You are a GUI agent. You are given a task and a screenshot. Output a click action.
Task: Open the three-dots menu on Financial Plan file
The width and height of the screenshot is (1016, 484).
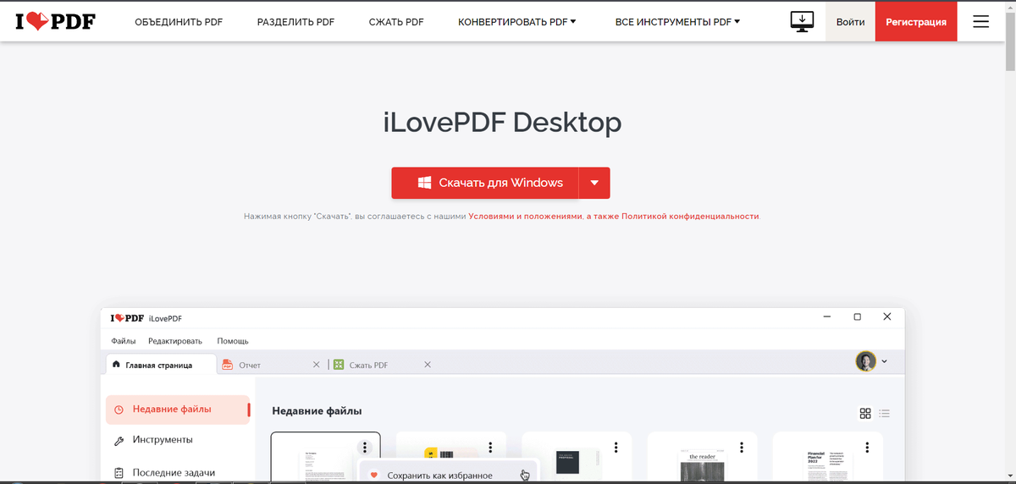(866, 448)
